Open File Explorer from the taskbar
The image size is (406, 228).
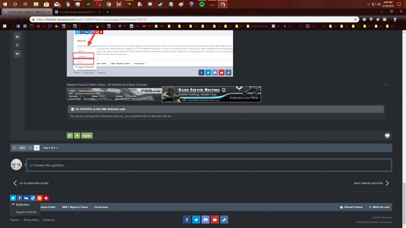[36, 4]
